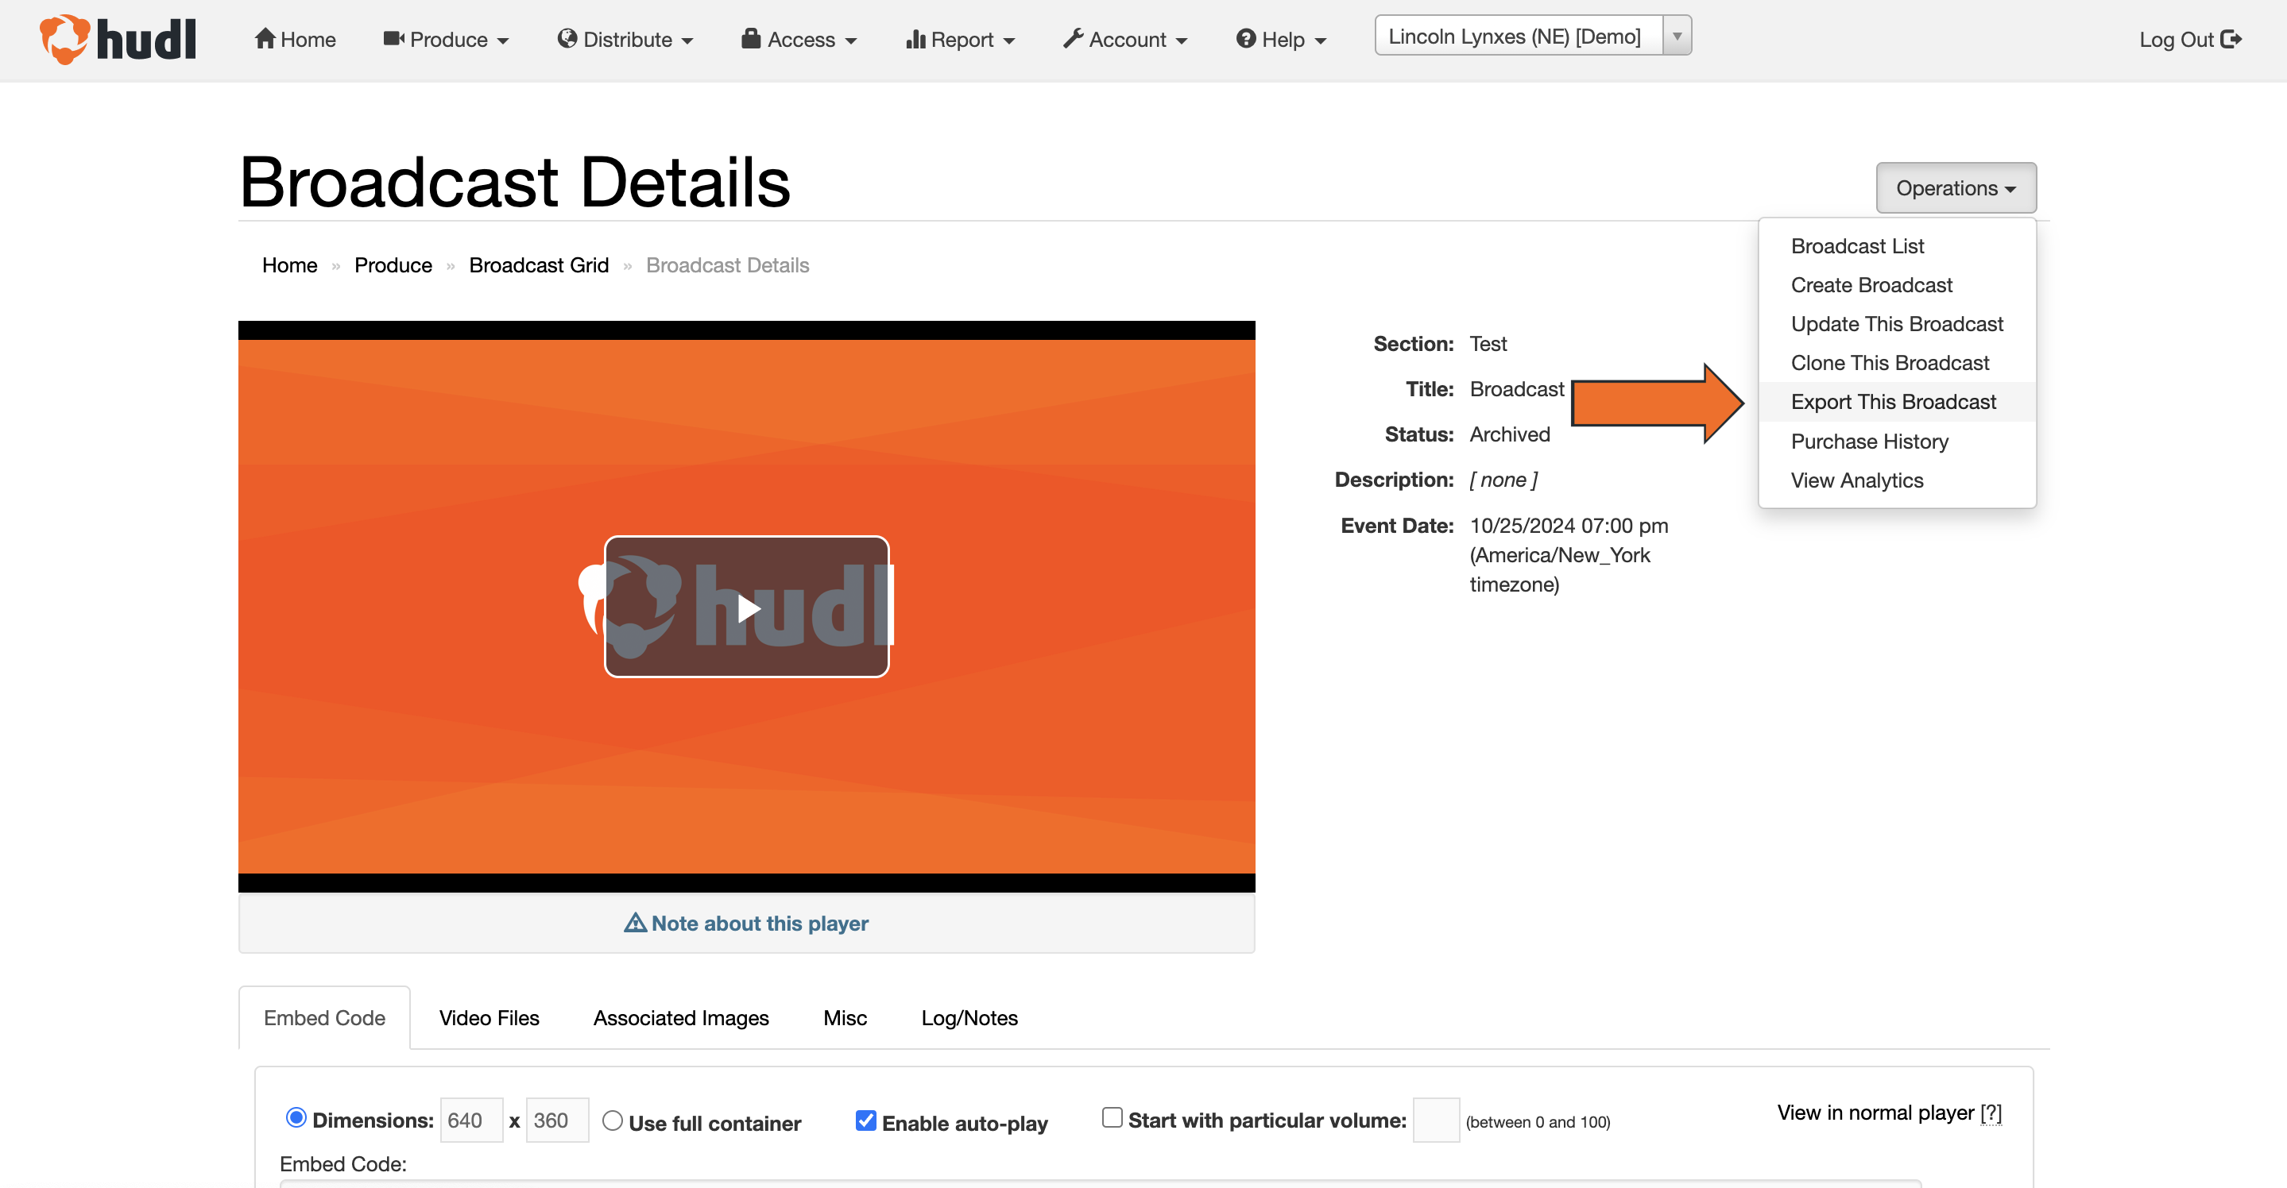The width and height of the screenshot is (2287, 1188).
Task: Disable the Enable auto-play checkbox
Action: point(865,1120)
